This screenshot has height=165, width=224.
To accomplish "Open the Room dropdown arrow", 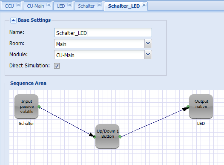I will click(x=148, y=43).
